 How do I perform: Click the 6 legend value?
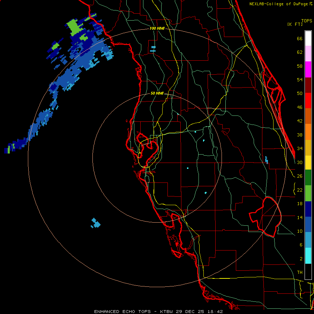coord(301,245)
